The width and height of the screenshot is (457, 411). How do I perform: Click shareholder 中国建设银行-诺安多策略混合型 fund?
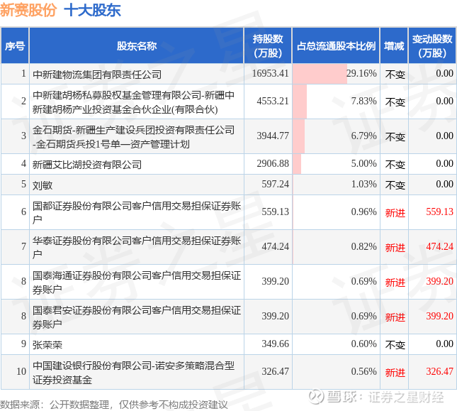133,373
